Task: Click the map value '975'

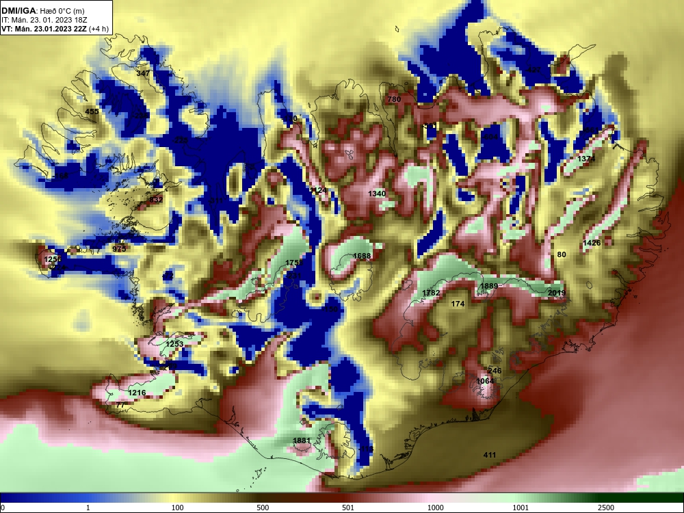Action: pos(119,249)
